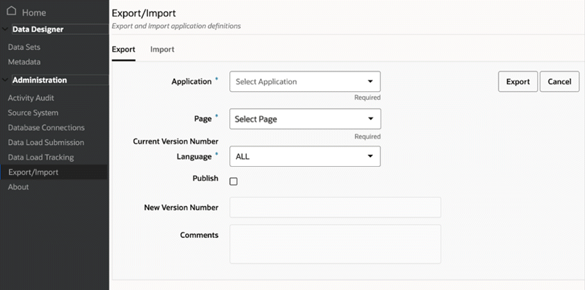
Task: Open Database Connections in the sidebar
Action: click(x=46, y=128)
